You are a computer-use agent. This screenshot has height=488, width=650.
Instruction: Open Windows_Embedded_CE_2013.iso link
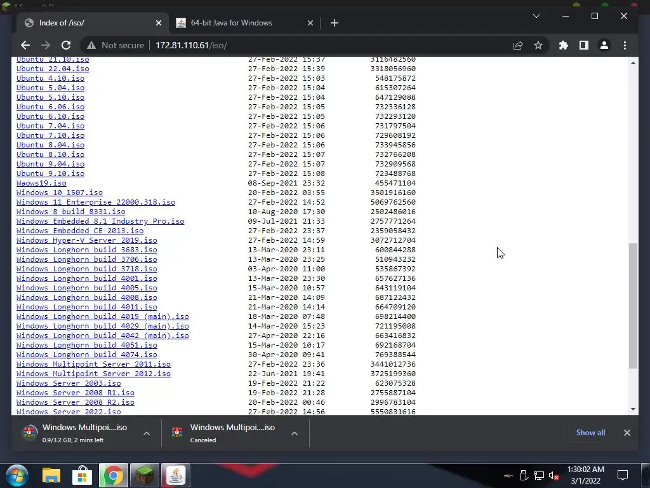coord(80,231)
